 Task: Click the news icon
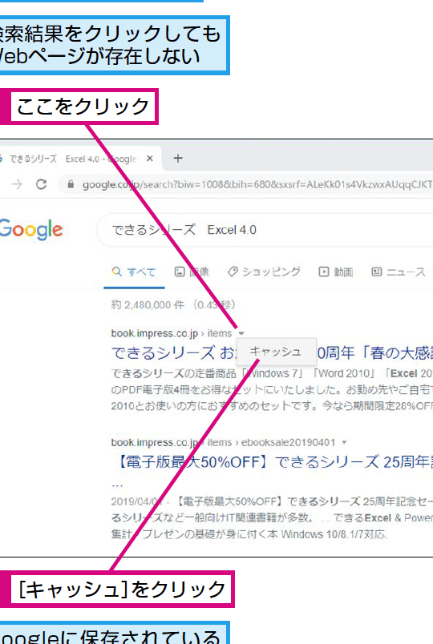pos(376,272)
